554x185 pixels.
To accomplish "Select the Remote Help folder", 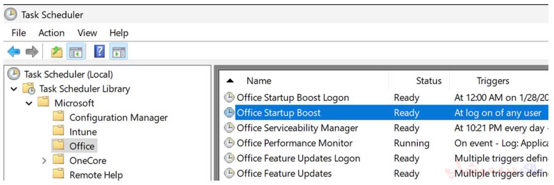I will coord(96,175).
